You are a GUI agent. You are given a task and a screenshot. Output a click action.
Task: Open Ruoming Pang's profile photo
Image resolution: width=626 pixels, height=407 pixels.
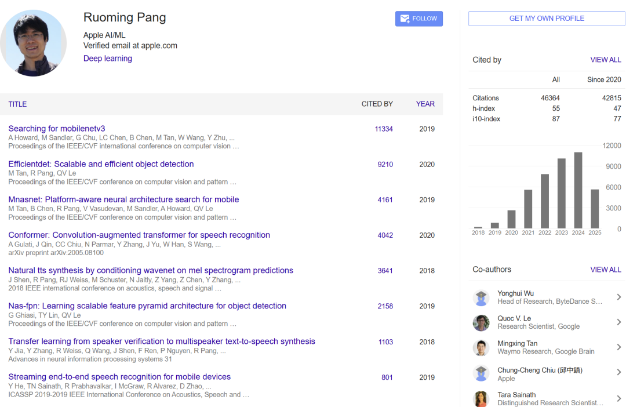[33, 43]
